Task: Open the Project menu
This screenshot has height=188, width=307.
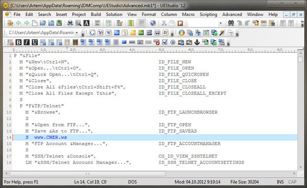Action: point(79,14)
